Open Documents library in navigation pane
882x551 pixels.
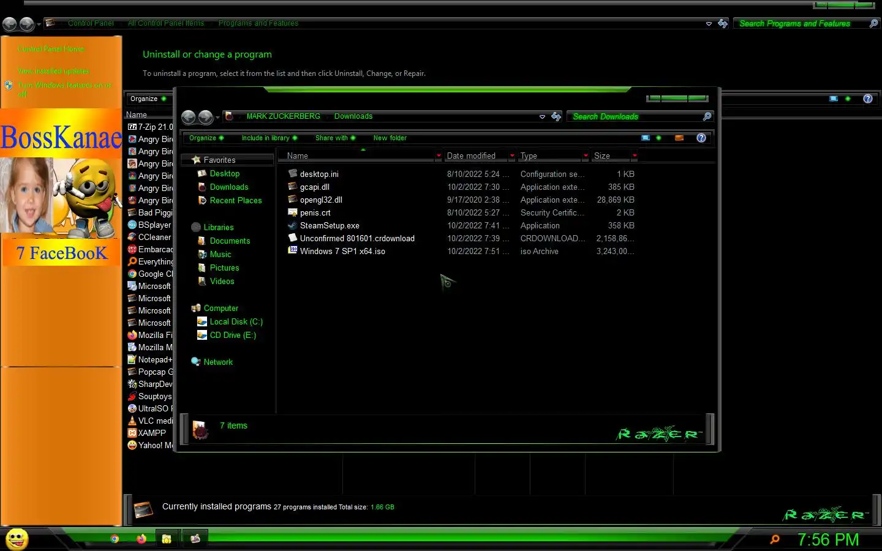click(230, 241)
